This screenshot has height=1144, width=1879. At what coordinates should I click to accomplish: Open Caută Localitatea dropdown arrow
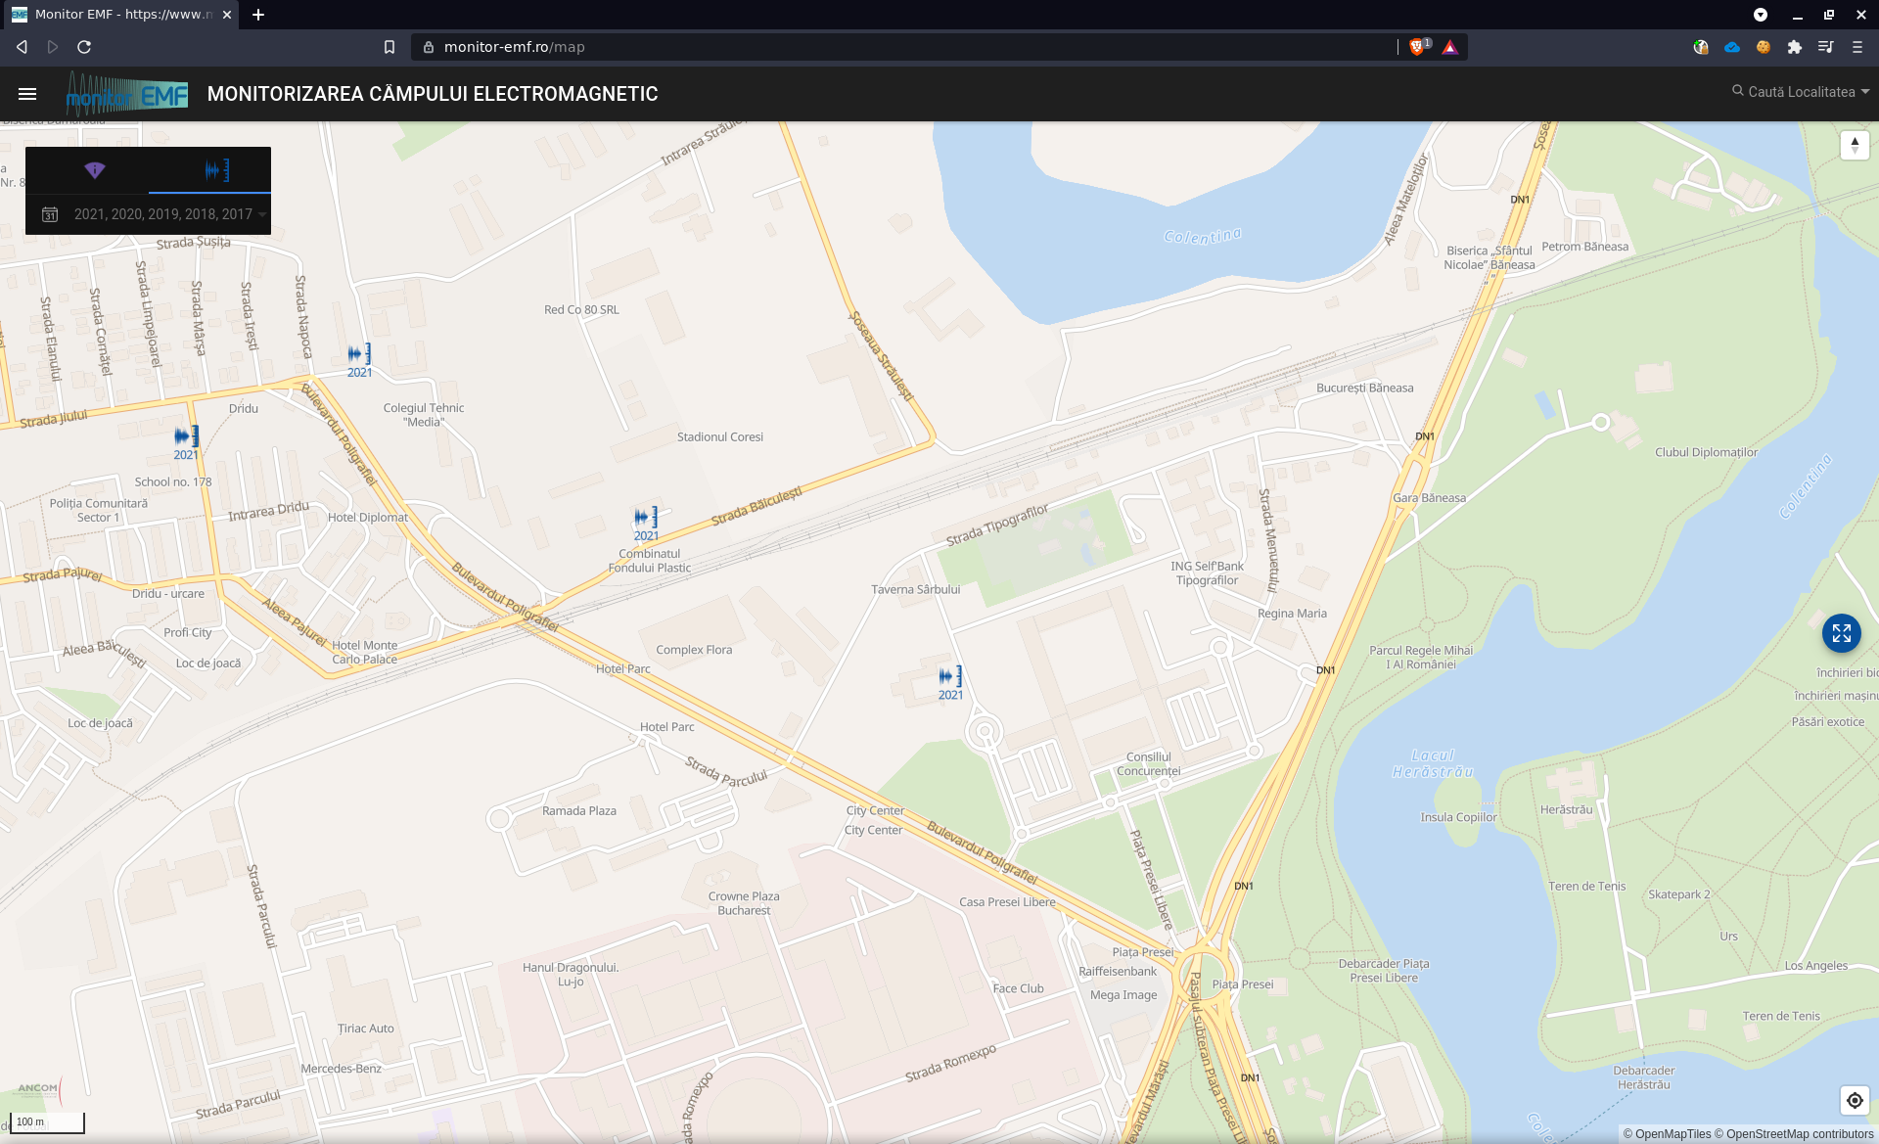[1864, 92]
